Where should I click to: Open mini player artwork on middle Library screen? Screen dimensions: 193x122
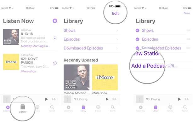pos(67,99)
